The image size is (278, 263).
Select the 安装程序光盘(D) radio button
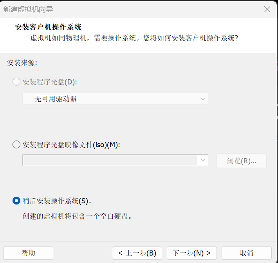[16, 82]
